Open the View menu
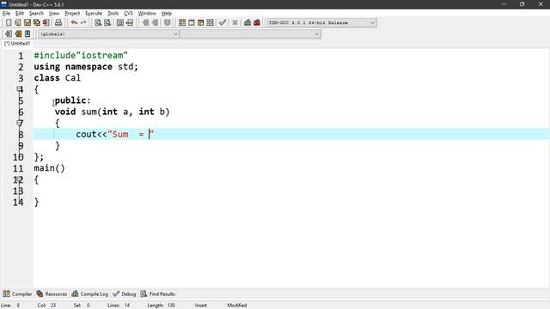Screen dimensions: 550x309 click(54, 14)
